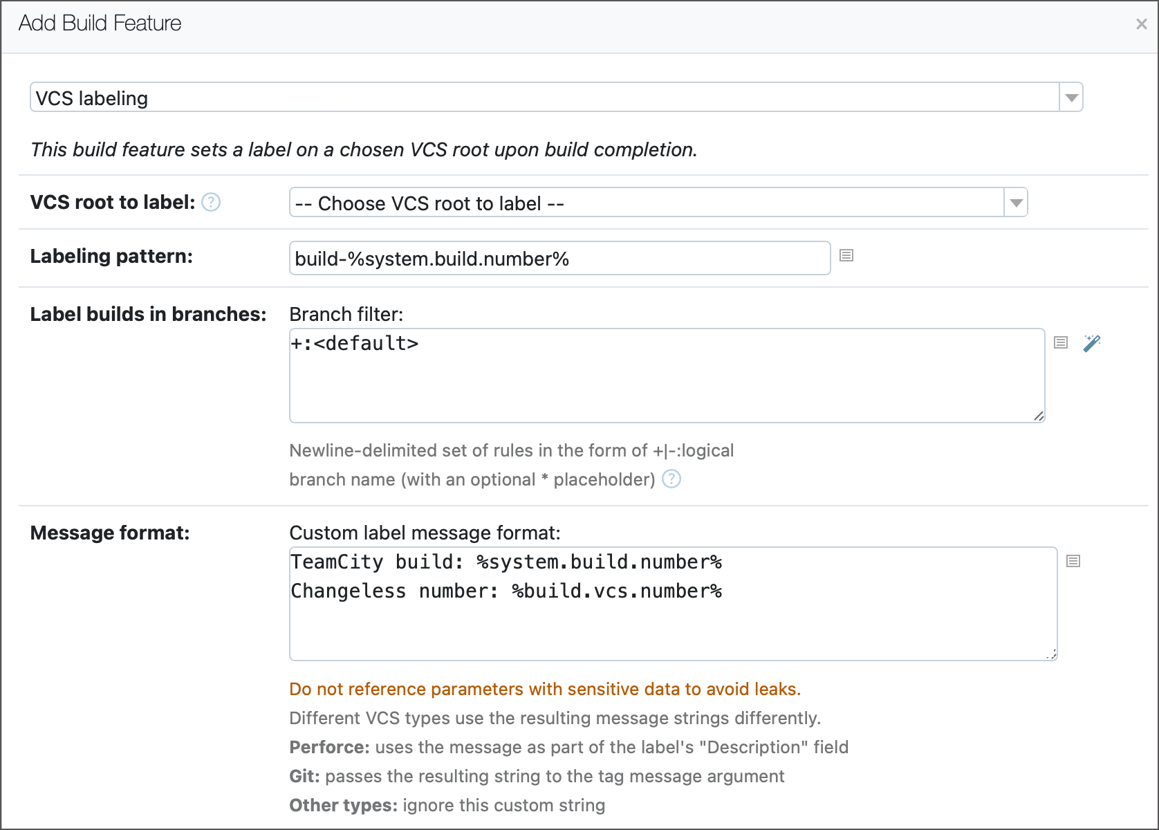Click the 'Label builds in branches:' label
The image size is (1159, 830).
tap(148, 314)
